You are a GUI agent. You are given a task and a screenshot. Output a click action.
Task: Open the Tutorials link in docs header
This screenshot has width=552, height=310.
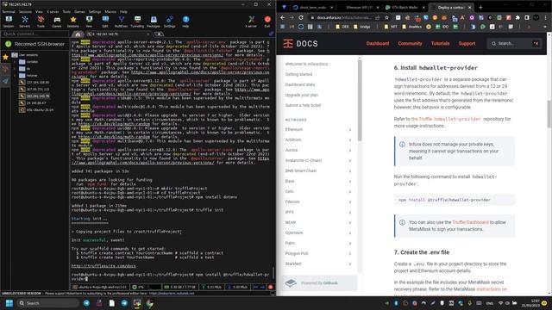(x=441, y=44)
